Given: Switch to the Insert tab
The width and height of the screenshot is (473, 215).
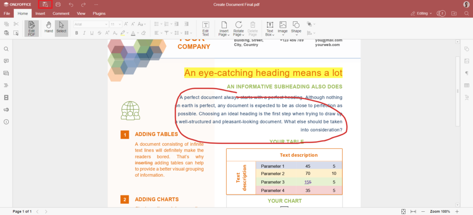Looking at the screenshot, I should pos(40,13).
